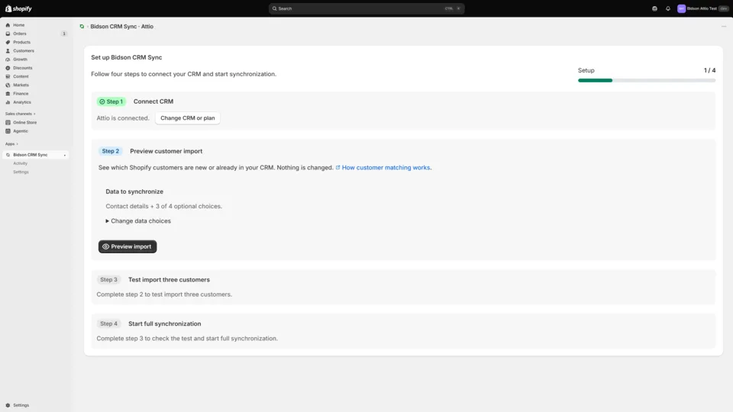This screenshot has width=733, height=412.
Task: Click the Step 2 badge
Action: tap(110, 151)
